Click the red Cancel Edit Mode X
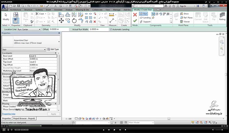 pos(135,15)
